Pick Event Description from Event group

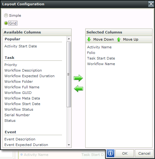point(20,139)
